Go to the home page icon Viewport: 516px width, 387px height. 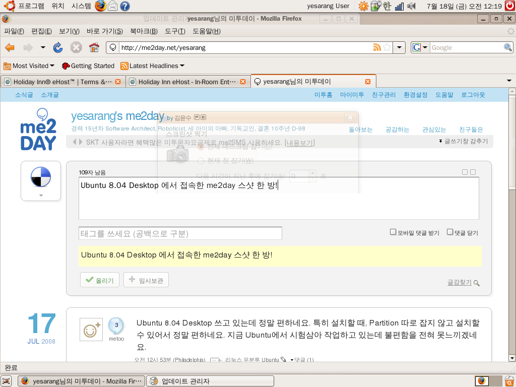pyautogui.click(x=94, y=47)
